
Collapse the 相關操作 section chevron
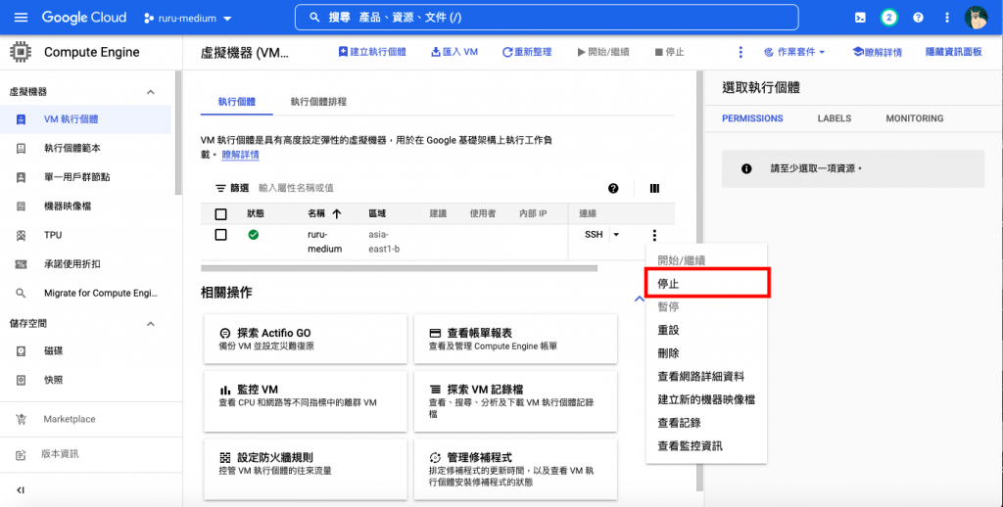[639, 299]
